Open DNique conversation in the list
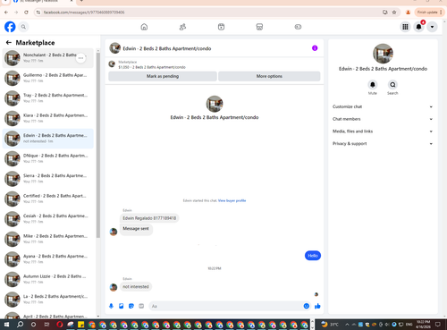 click(48, 158)
